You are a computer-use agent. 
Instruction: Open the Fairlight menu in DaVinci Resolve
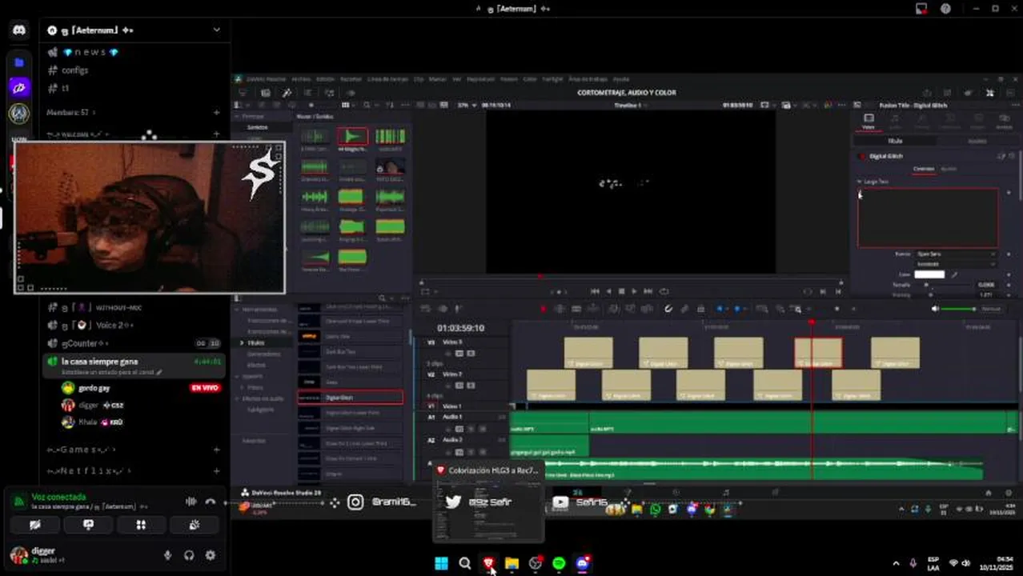552,79
